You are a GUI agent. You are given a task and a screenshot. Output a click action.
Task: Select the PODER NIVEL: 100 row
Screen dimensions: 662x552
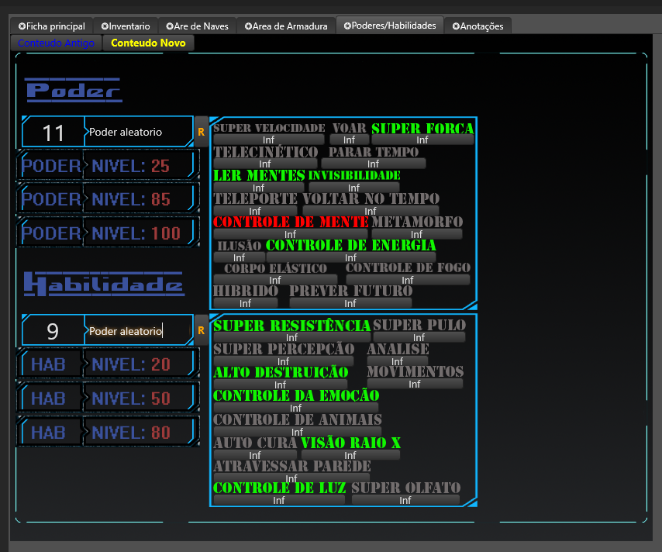click(108, 233)
